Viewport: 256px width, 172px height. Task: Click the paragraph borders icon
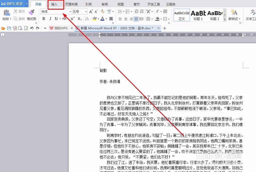coord(165,19)
